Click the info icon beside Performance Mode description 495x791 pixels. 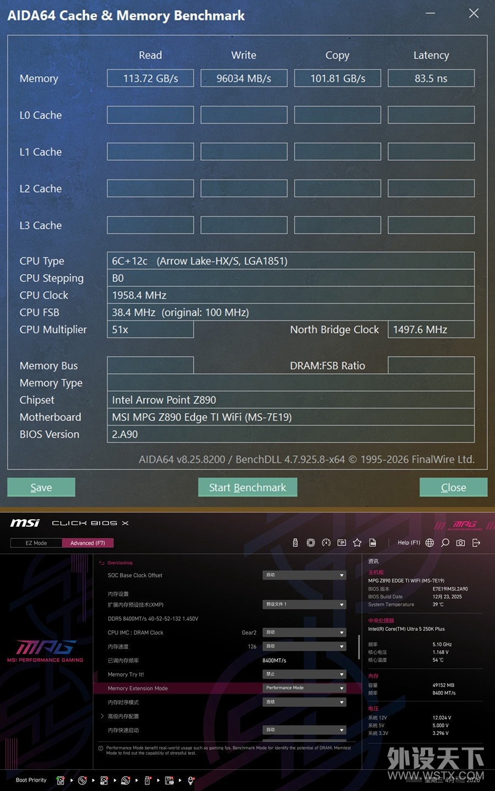101,748
